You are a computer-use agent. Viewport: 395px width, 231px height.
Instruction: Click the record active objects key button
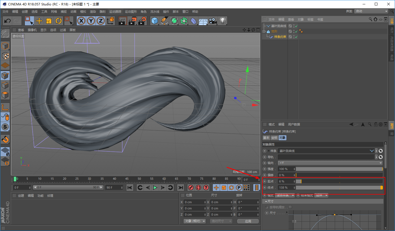191,188
